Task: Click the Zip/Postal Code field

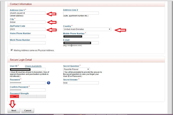Action: pos(28,29)
